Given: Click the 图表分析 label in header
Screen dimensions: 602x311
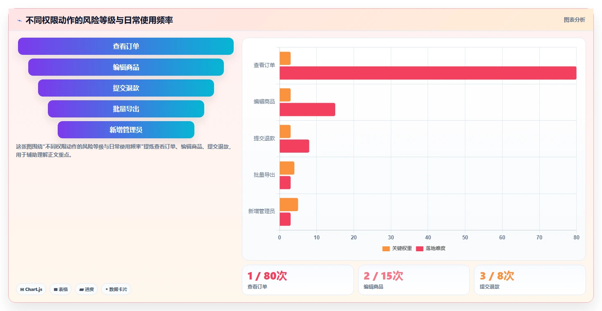Looking at the screenshot, I should click(574, 20).
